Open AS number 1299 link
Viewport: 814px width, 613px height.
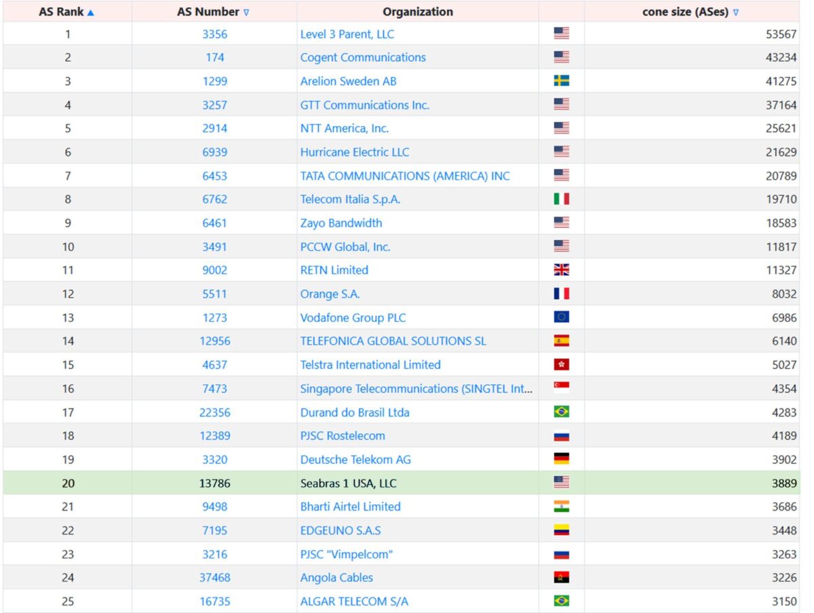coord(214,81)
